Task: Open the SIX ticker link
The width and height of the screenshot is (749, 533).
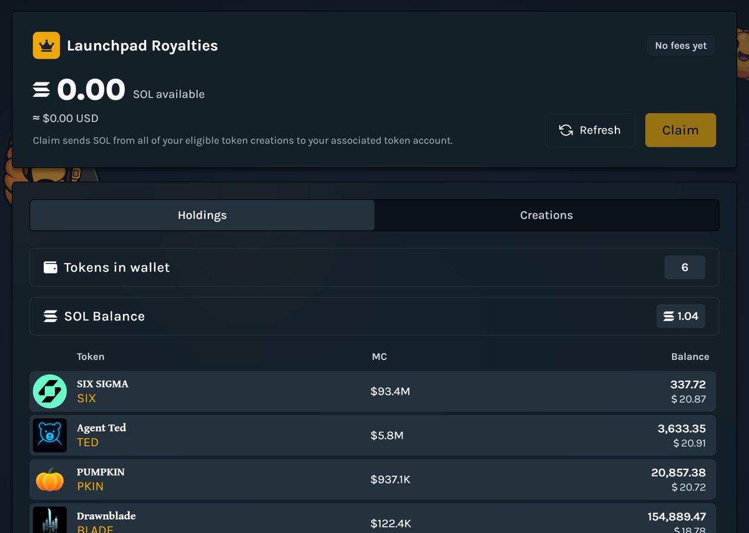Action: coord(87,398)
